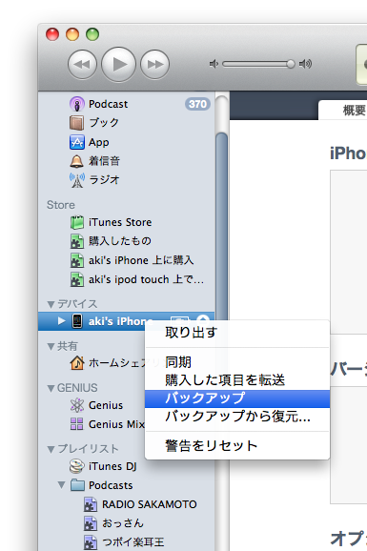Collapse the 共有 section
Image resolution: width=367 pixels, height=551 pixels.
51,346
